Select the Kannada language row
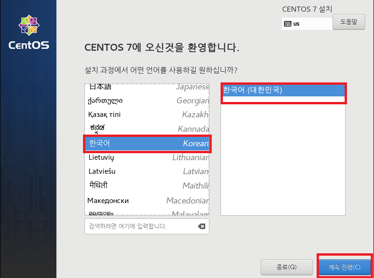This screenshot has height=278, width=374. pyautogui.click(x=147, y=129)
